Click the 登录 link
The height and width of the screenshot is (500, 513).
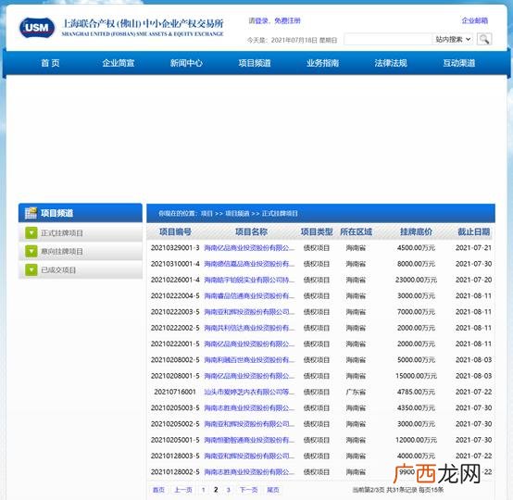(262, 21)
